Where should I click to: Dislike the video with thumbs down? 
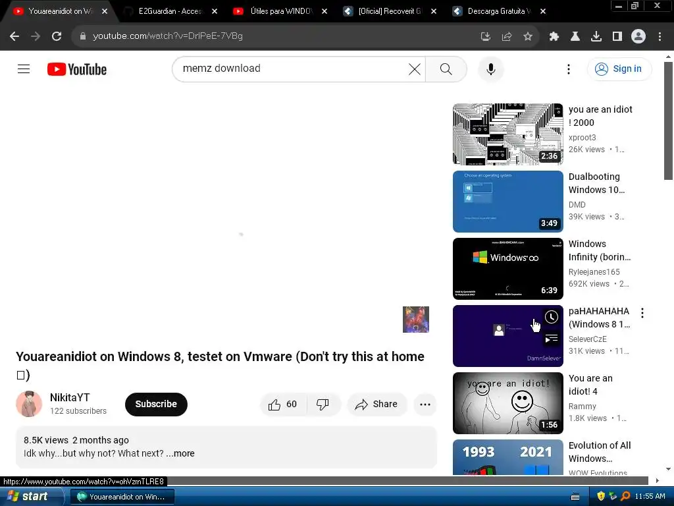(323, 405)
